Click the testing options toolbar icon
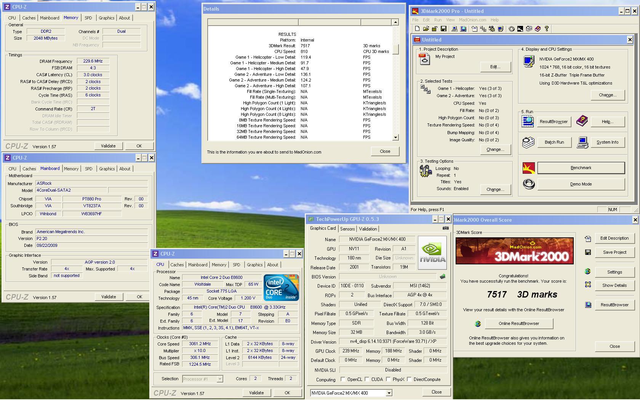The height and width of the screenshot is (400, 640). click(x=492, y=29)
